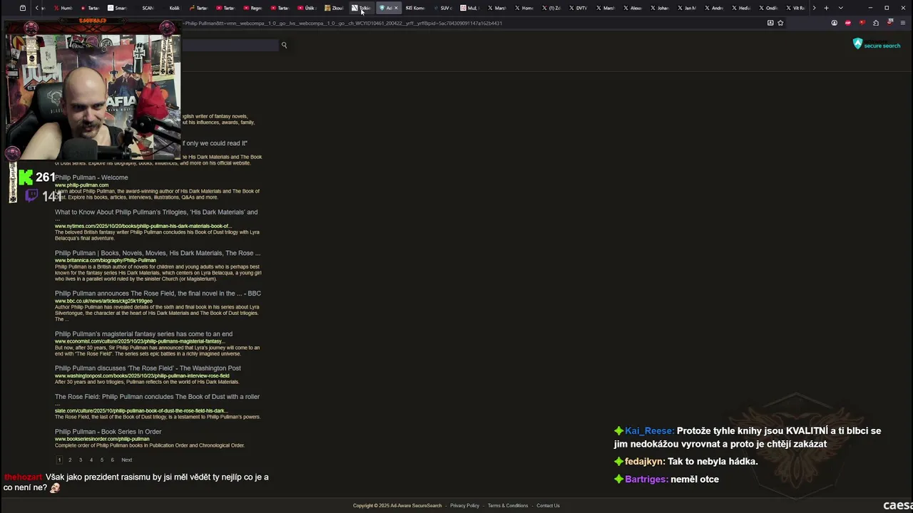This screenshot has width=913, height=513.
Task: Open the Terms & Conditions footer link
Action: 508,506
